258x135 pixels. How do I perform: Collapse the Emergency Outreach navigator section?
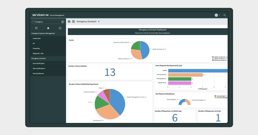click(39, 58)
